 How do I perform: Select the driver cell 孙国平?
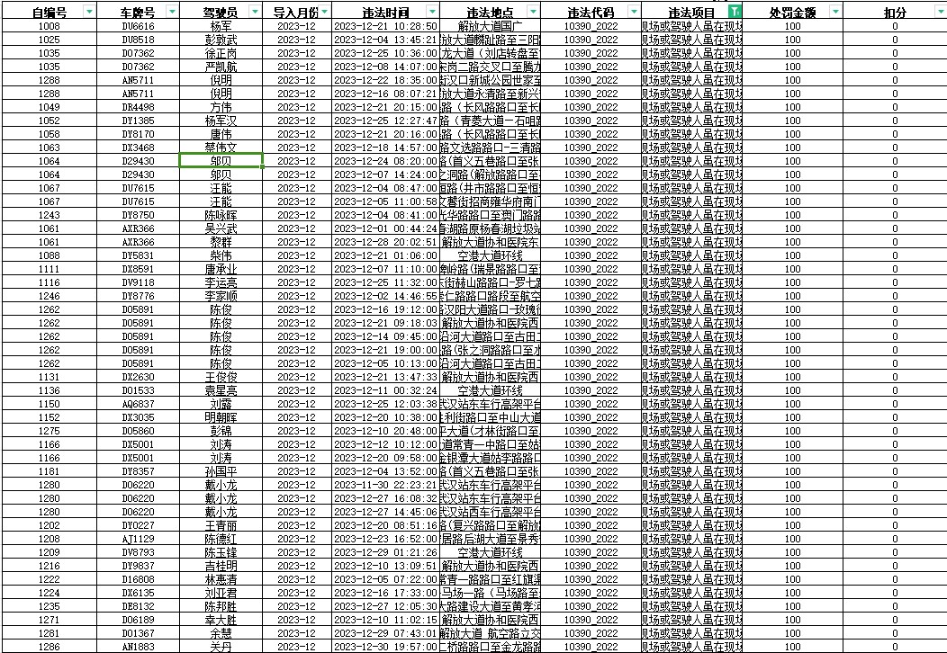(221, 471)
